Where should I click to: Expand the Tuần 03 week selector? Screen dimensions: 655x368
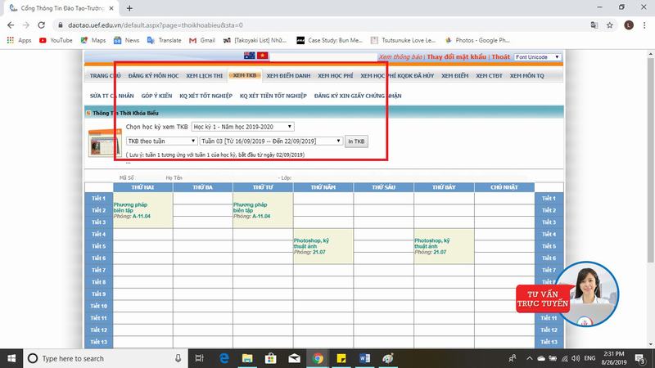(x=271, y=141)
